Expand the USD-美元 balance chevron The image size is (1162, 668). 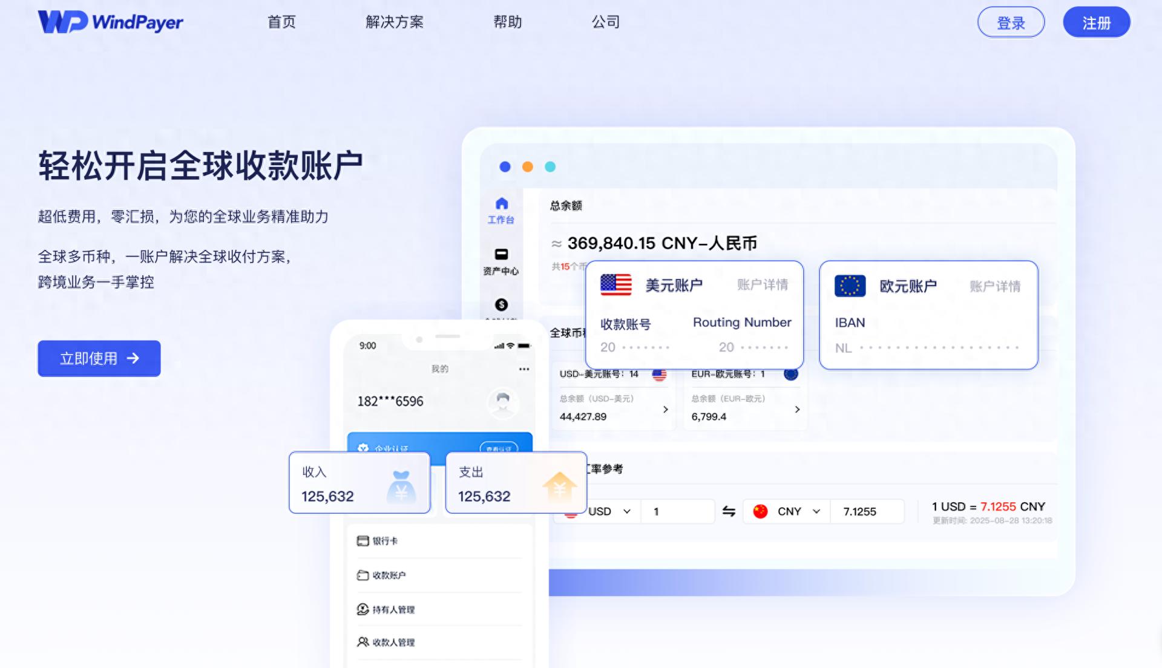coord(666,410)
